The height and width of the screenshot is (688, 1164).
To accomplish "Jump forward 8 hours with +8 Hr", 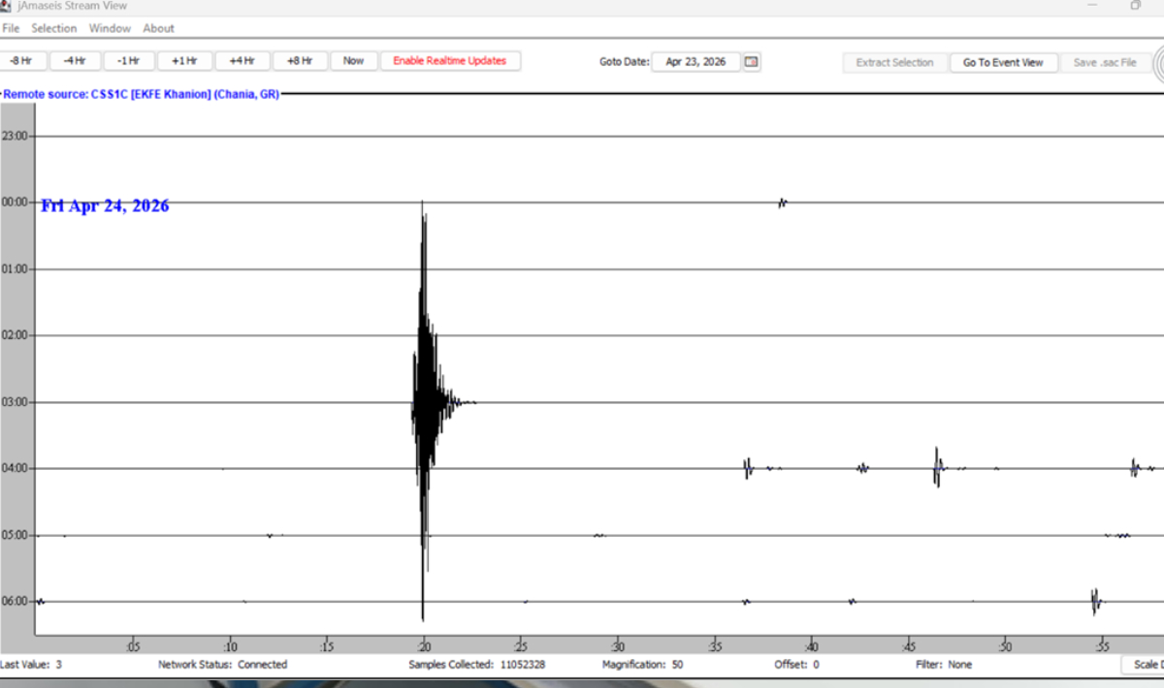I will tap(300, 61).
